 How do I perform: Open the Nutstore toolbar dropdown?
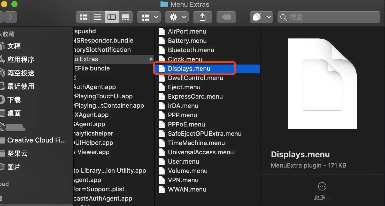(x=261, y=17)
